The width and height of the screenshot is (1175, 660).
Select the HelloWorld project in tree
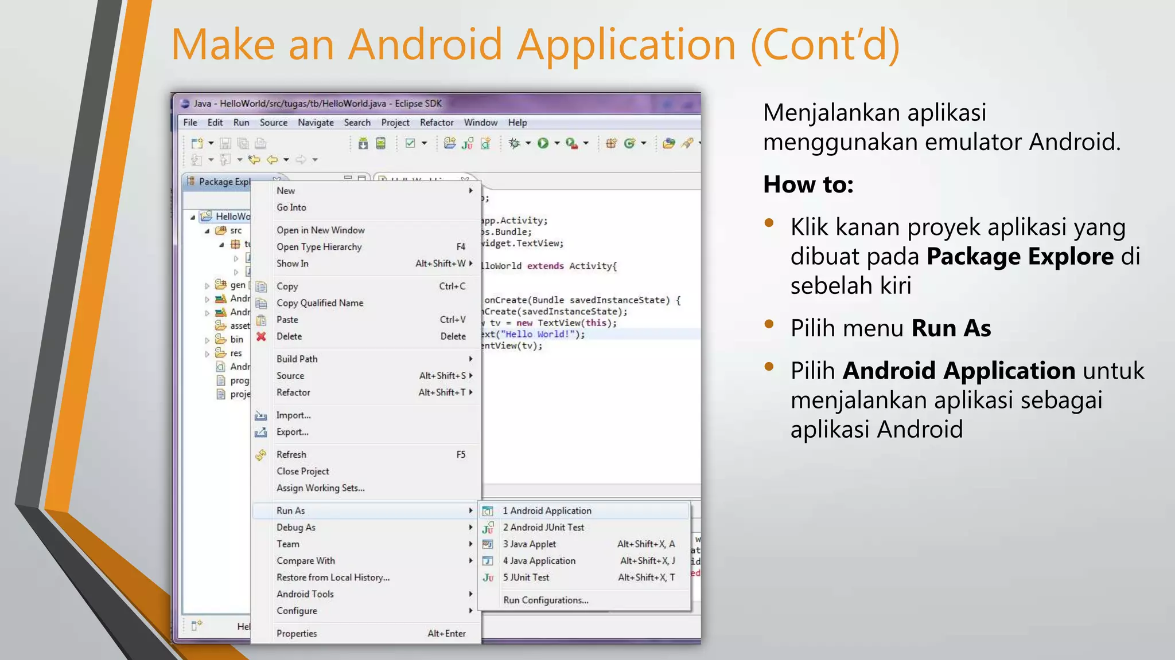(x=225, y=217)
